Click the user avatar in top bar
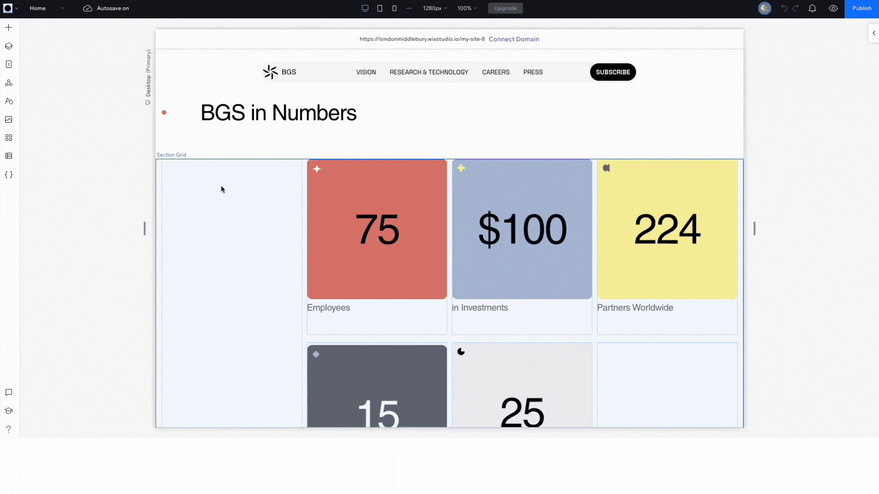879x494 pixels. (x=765, y=8)
